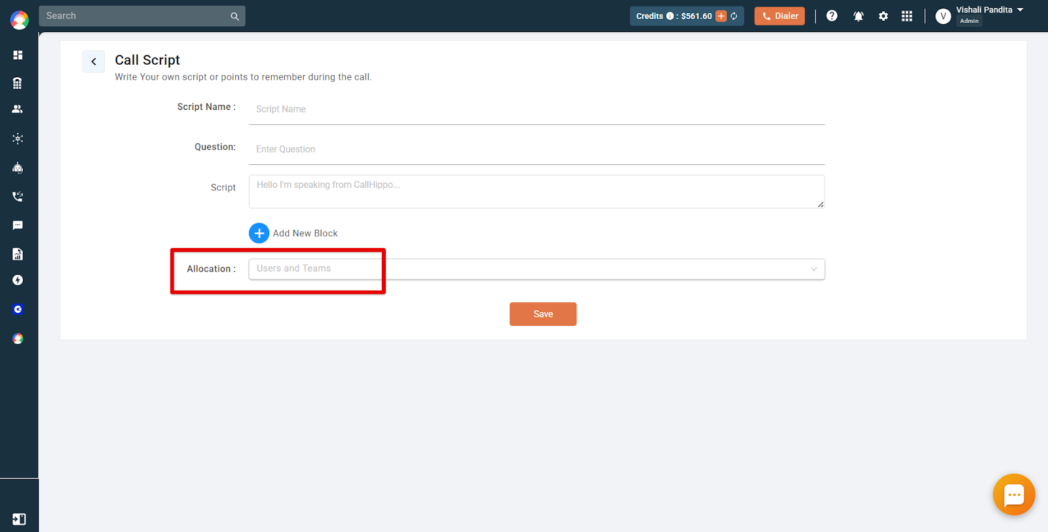The image size is (1048, 532).
Task: Click the Save button
Action: (x=543, y=314)
